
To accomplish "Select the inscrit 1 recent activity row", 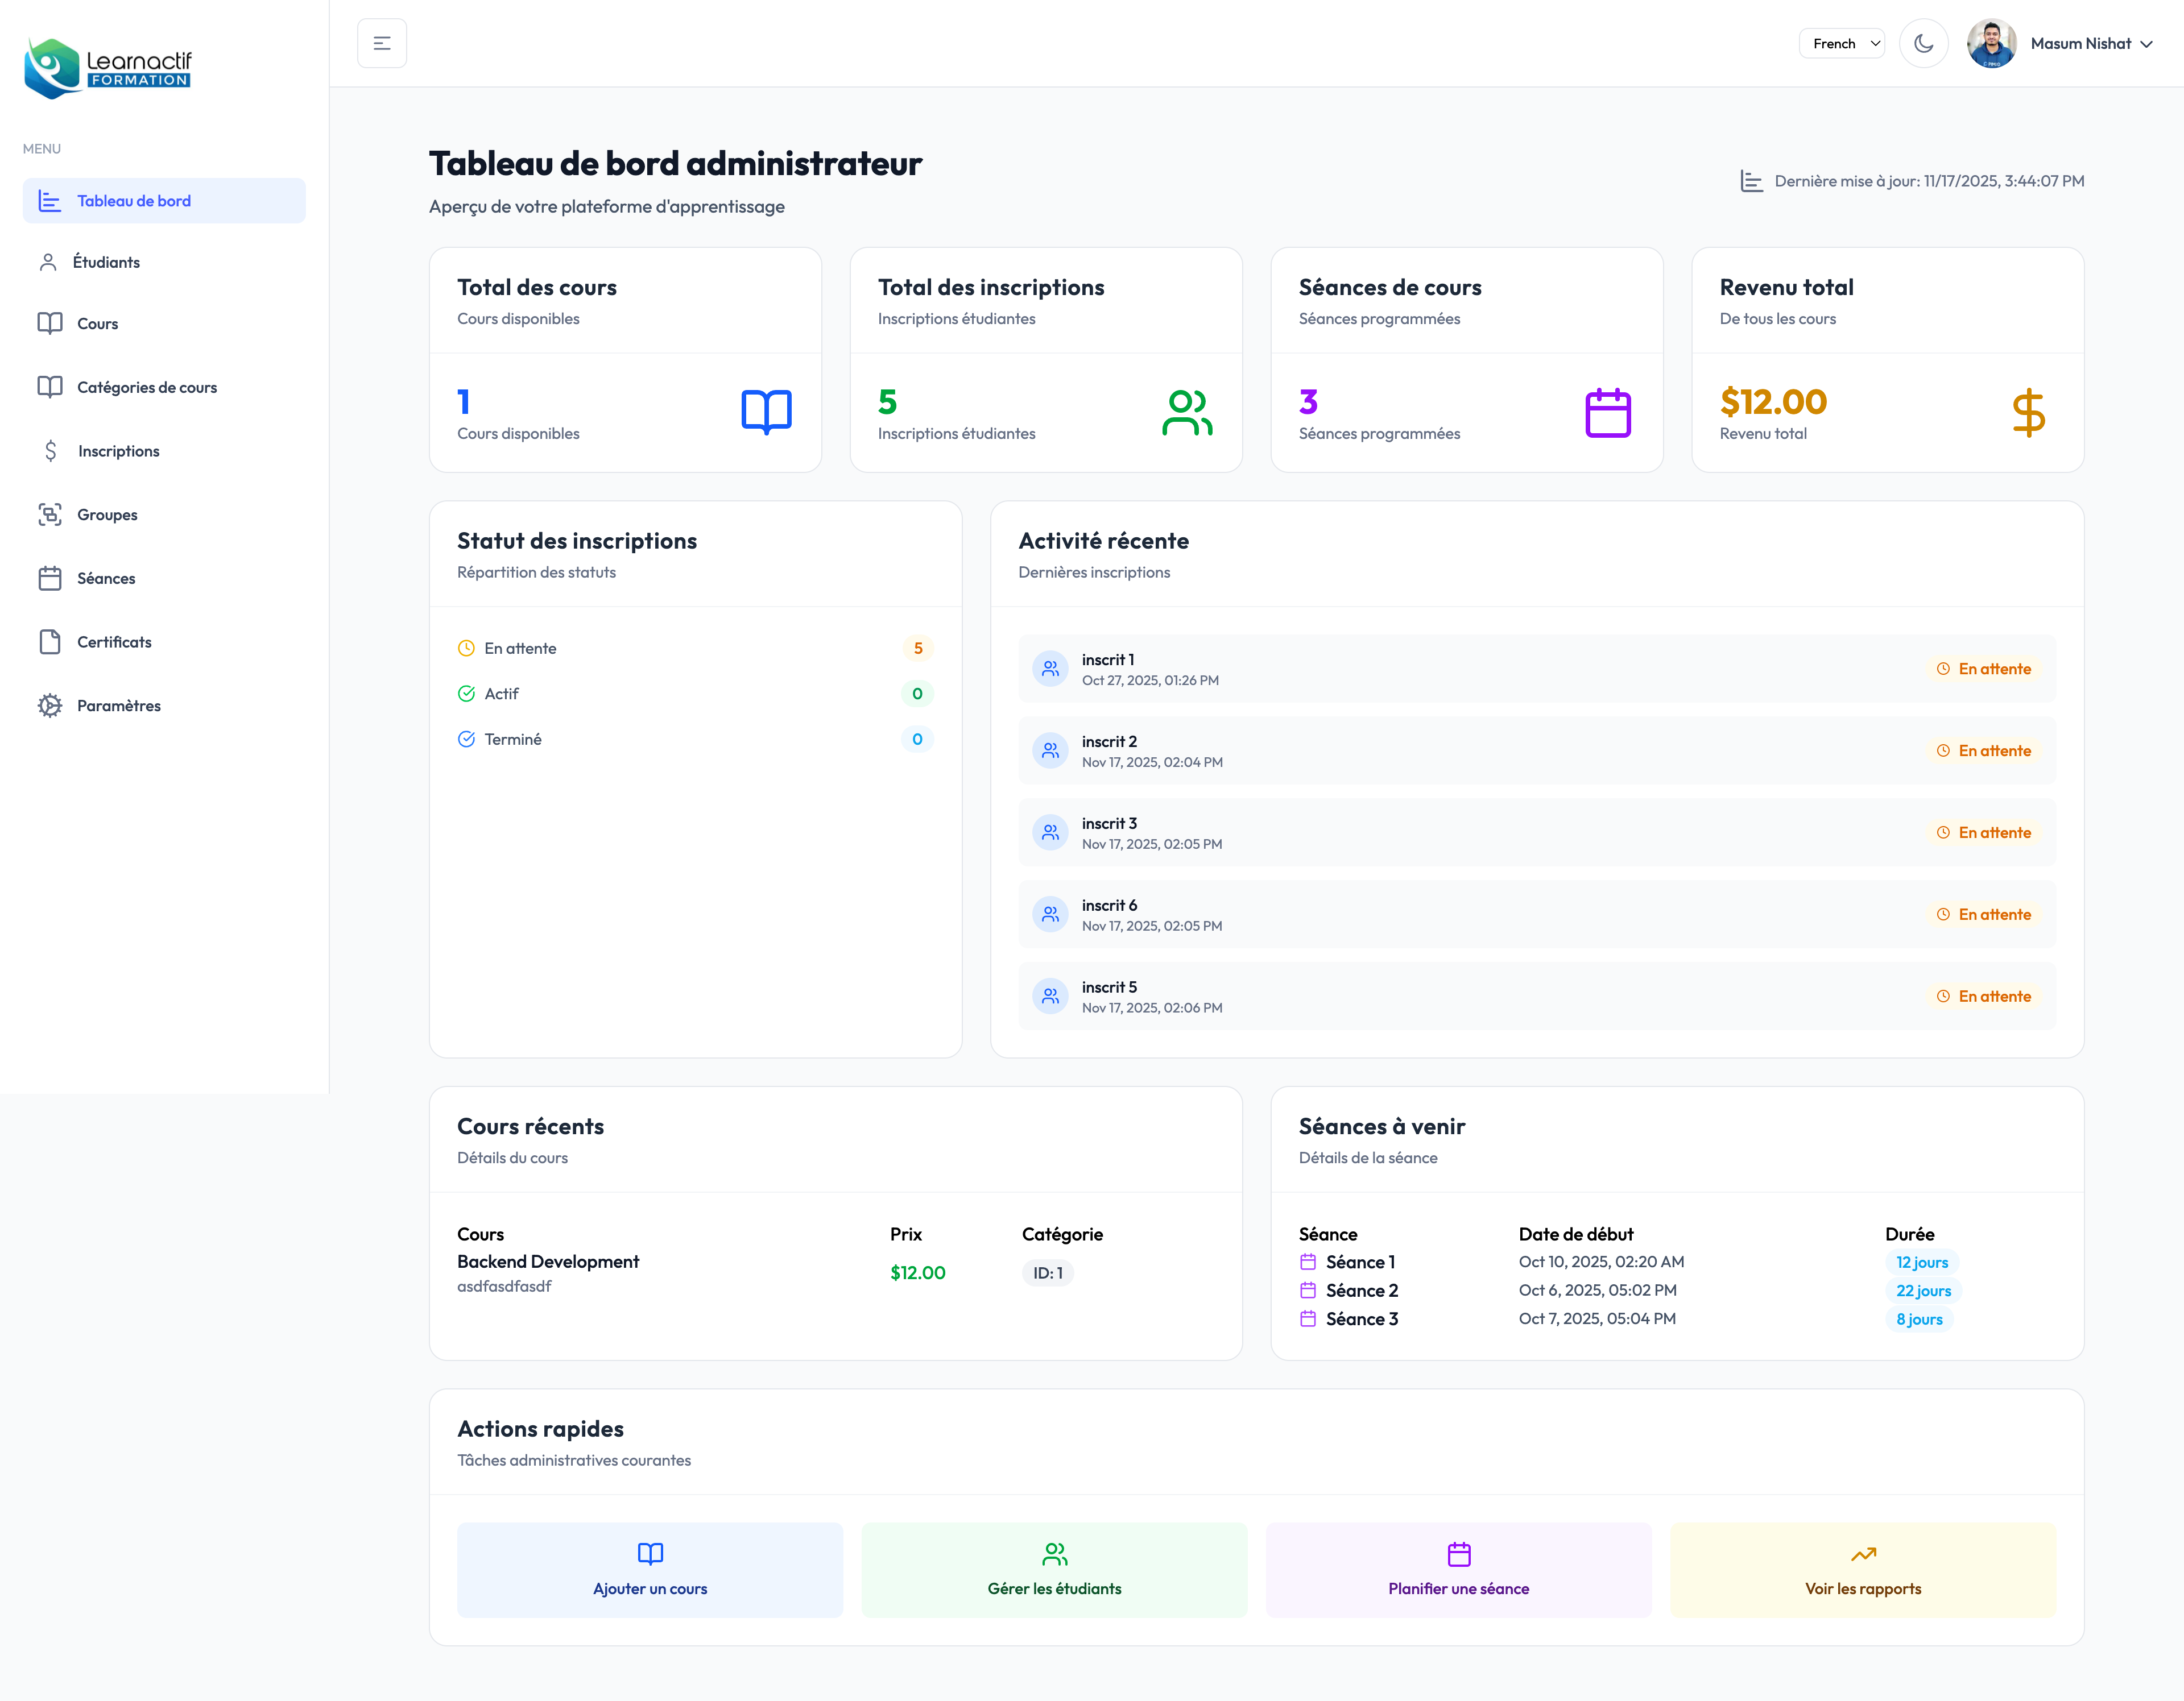I will pyautogui.click(x=1536, y=669).
